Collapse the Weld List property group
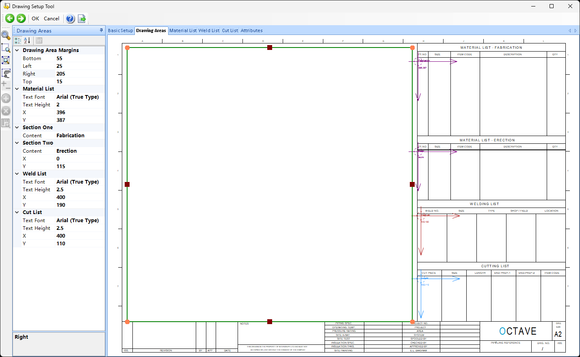The image size is (580, 357). pyautogui.click(x=17, y=174)
